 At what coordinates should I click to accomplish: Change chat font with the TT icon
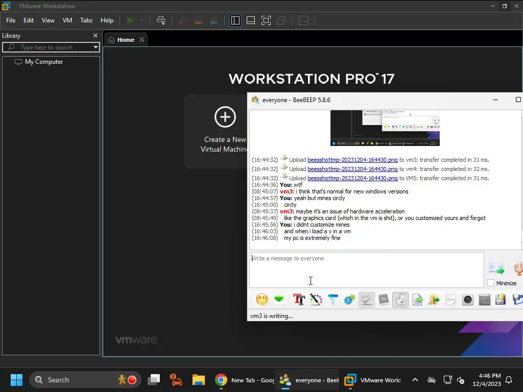pos(299,299)
